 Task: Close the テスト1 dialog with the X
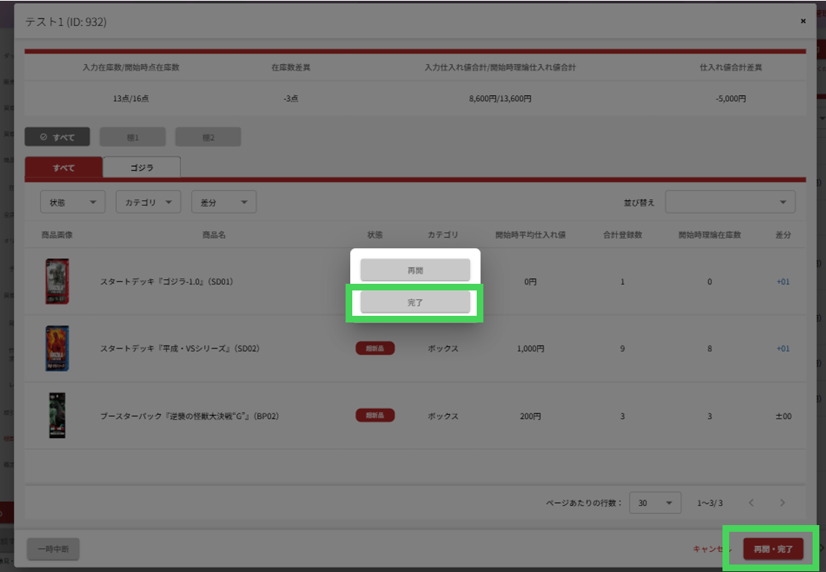click(803, 22)
